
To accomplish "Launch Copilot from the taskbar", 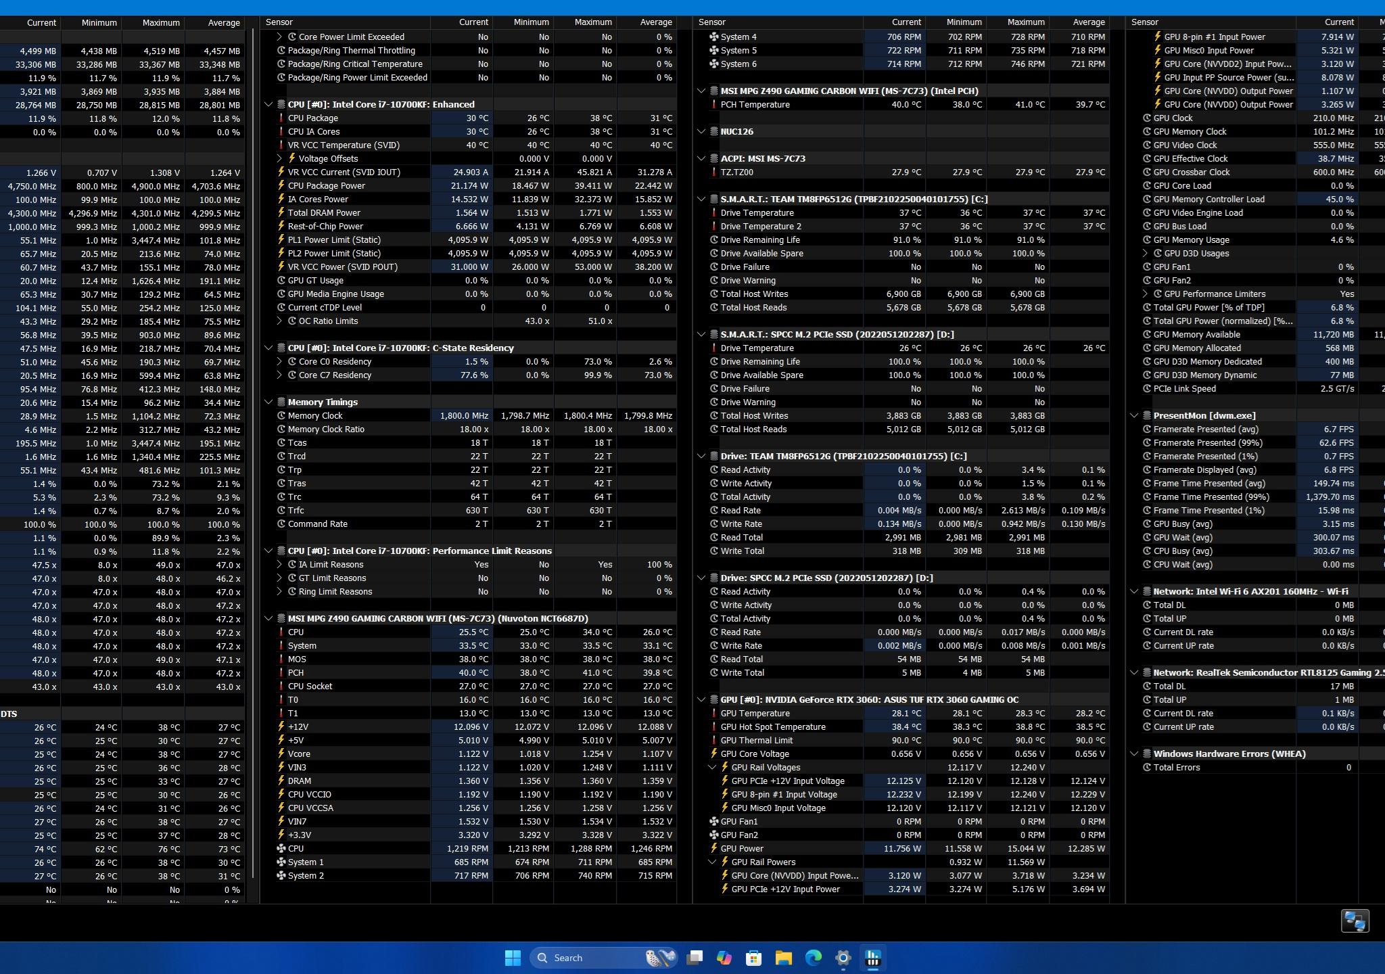I will [724, 957].
